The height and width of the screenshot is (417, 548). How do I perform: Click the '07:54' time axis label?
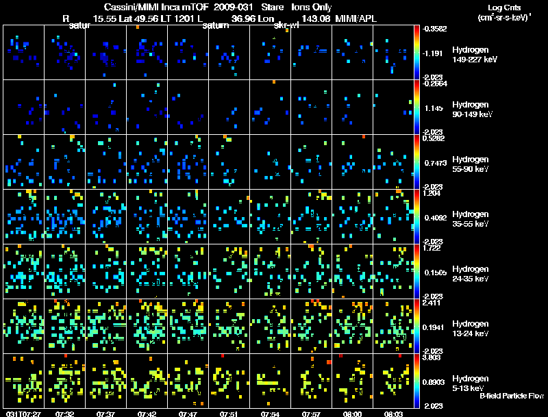(x=270, y=414)
